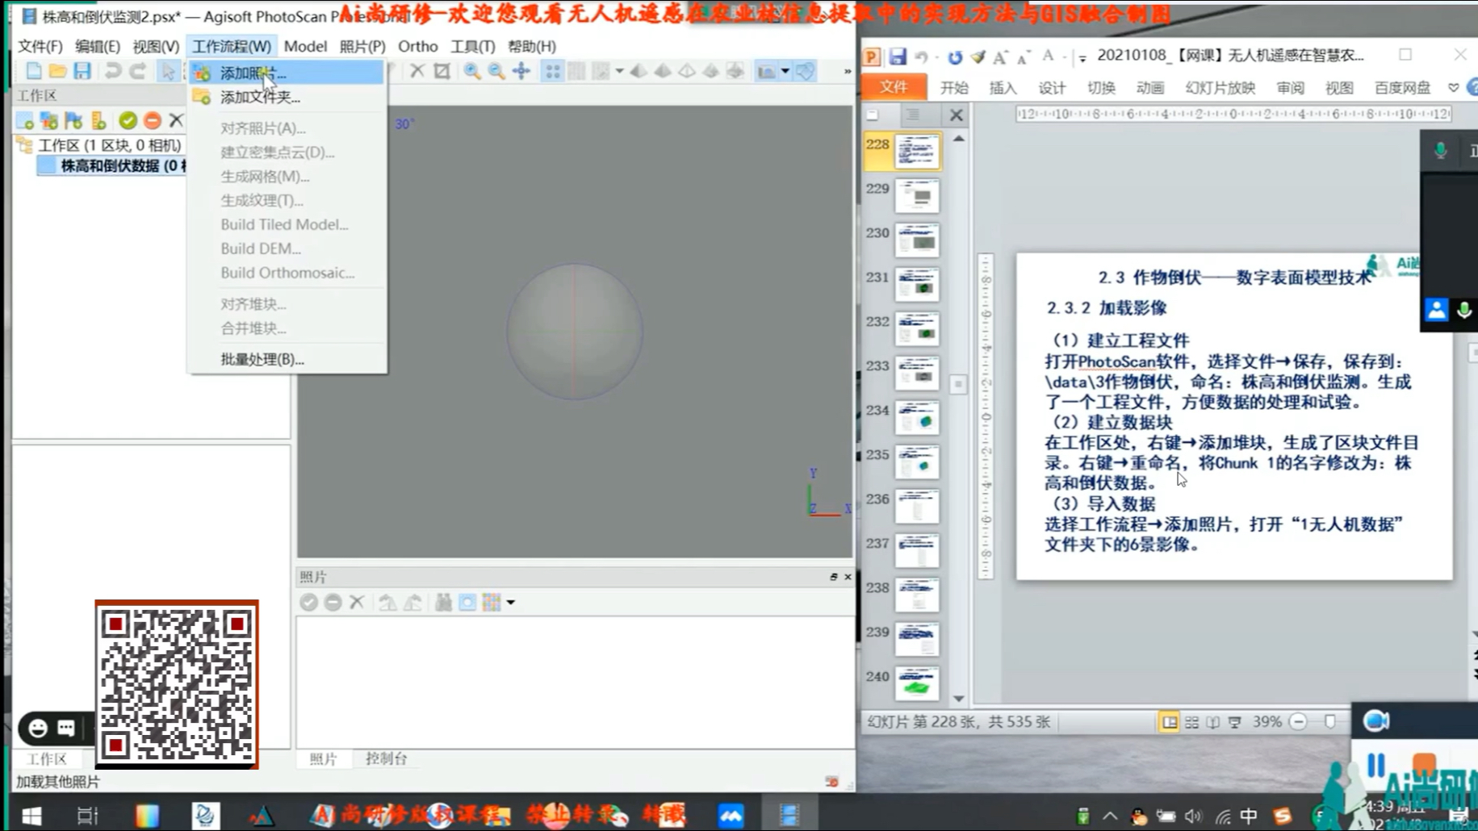Reset the model view with cross-arrows icon
Viewport: 1478px width, 831px height.
521,72
